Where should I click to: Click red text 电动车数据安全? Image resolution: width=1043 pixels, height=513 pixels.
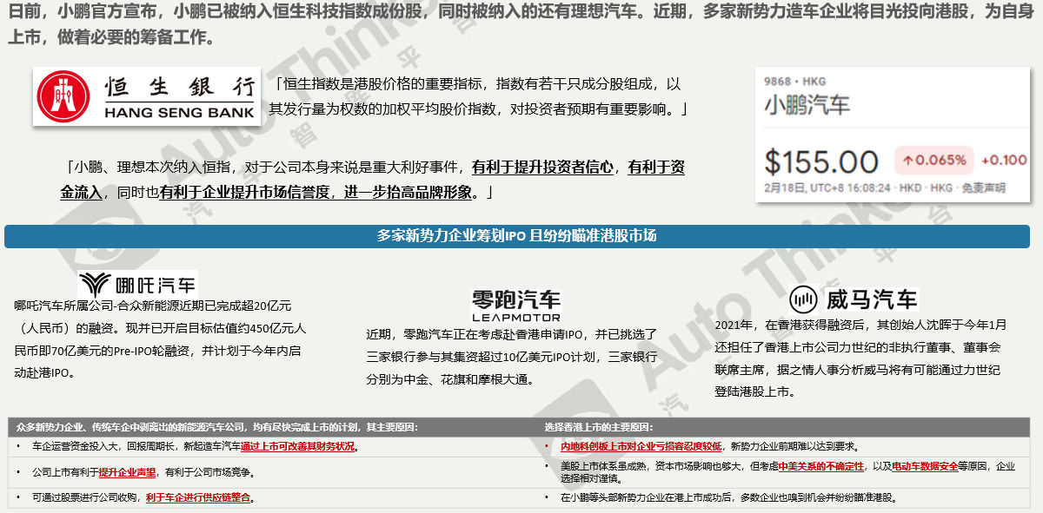[925, 466]
